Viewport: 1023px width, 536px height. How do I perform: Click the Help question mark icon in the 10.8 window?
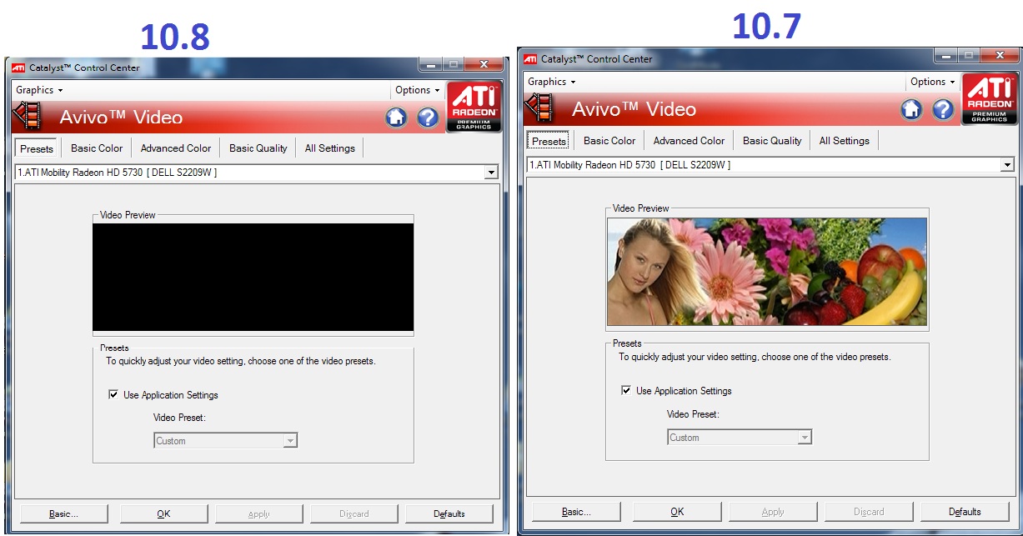(428, 118)
